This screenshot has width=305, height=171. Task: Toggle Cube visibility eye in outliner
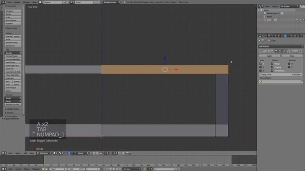(297, 20)
